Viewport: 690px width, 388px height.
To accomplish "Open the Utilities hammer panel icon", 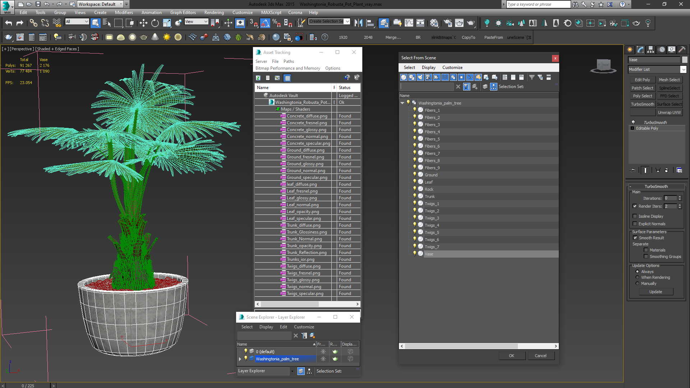I will tap(682, 50).
